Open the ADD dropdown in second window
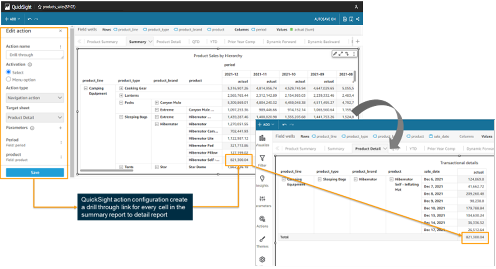Screen dimensions: 496x269 [266, 125]
